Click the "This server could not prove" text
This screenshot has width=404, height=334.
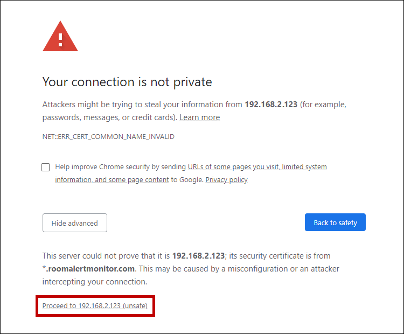point(92,256)
